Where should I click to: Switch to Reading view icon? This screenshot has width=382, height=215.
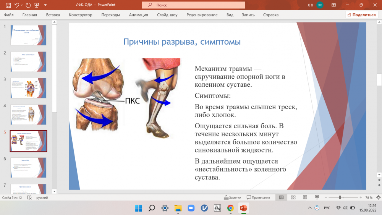click(x=305, y=197)
